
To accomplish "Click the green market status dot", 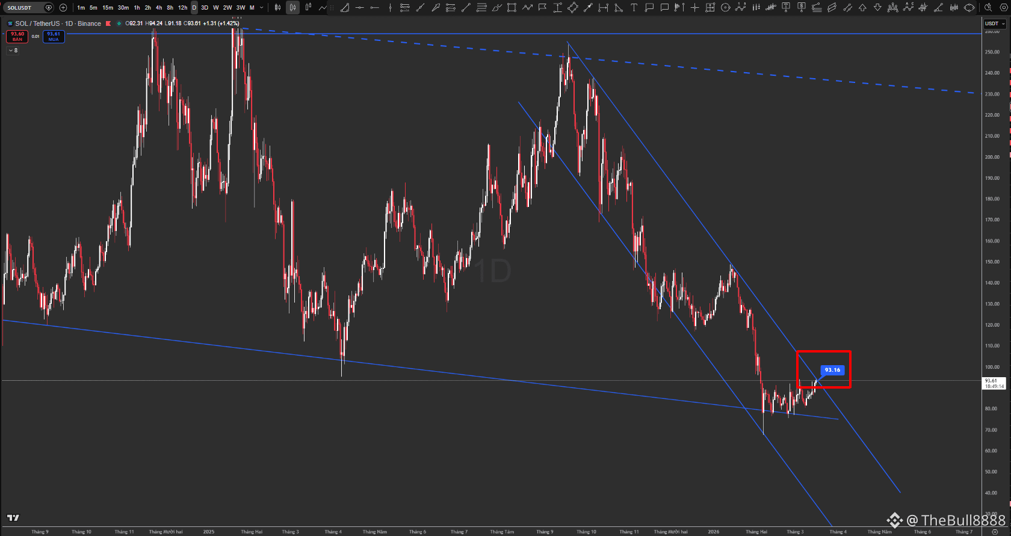I will [119, 23].
